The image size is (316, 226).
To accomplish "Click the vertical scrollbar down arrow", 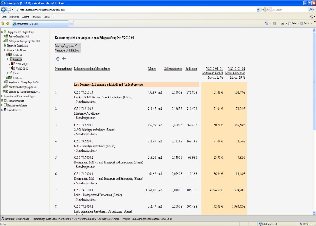I will (314, 212).
